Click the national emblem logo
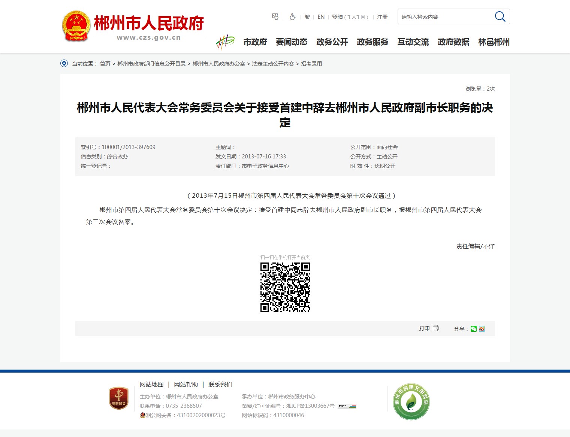Viewport: 570px width, 437px height. (x=76, y=26)
